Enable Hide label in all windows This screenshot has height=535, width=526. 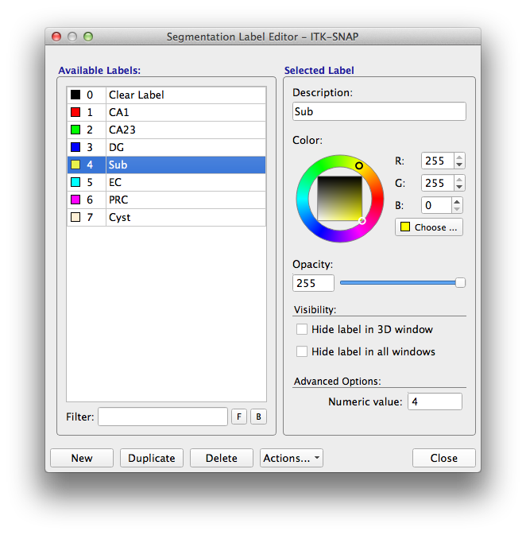click(302, 351)
